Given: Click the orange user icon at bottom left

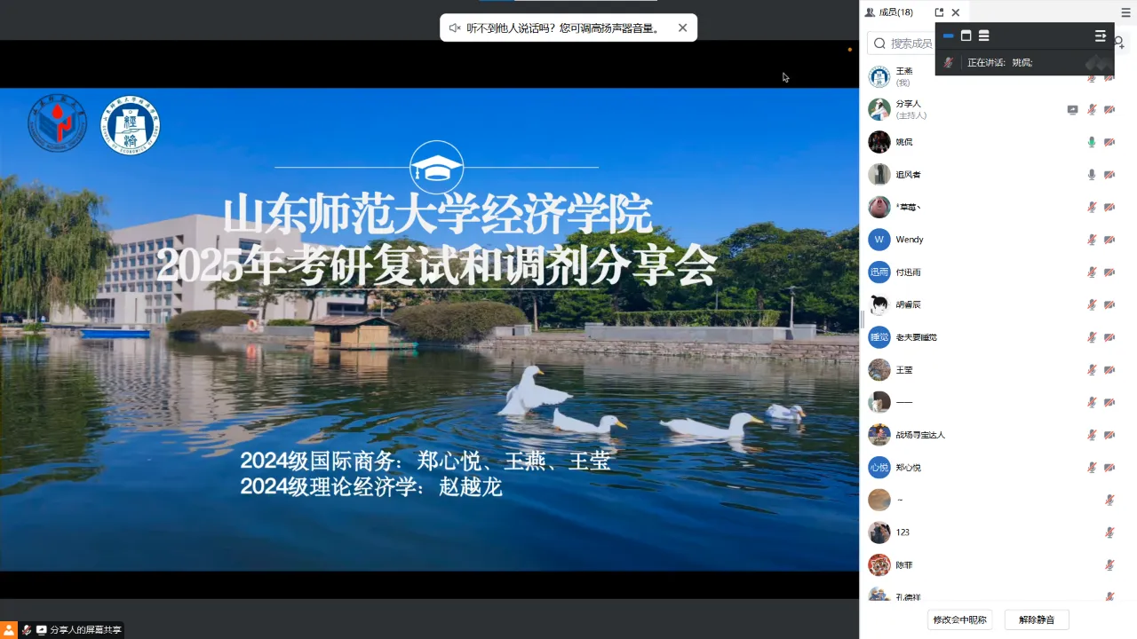Looking at the screenshot, I should (9, 629).
